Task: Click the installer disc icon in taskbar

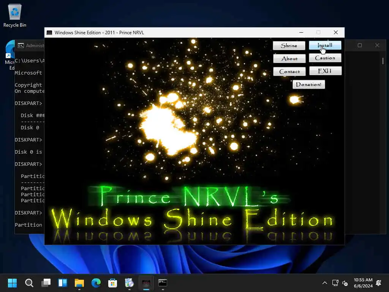Action: 129,283
